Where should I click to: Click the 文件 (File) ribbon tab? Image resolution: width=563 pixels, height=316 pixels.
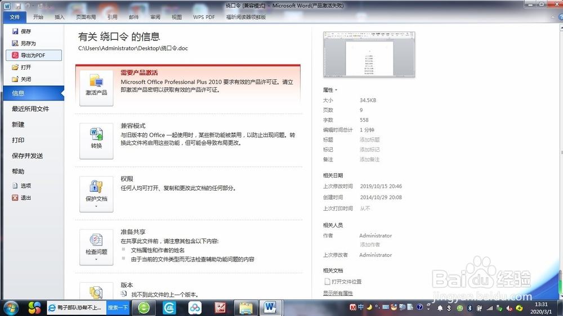(x=15, y=17)
